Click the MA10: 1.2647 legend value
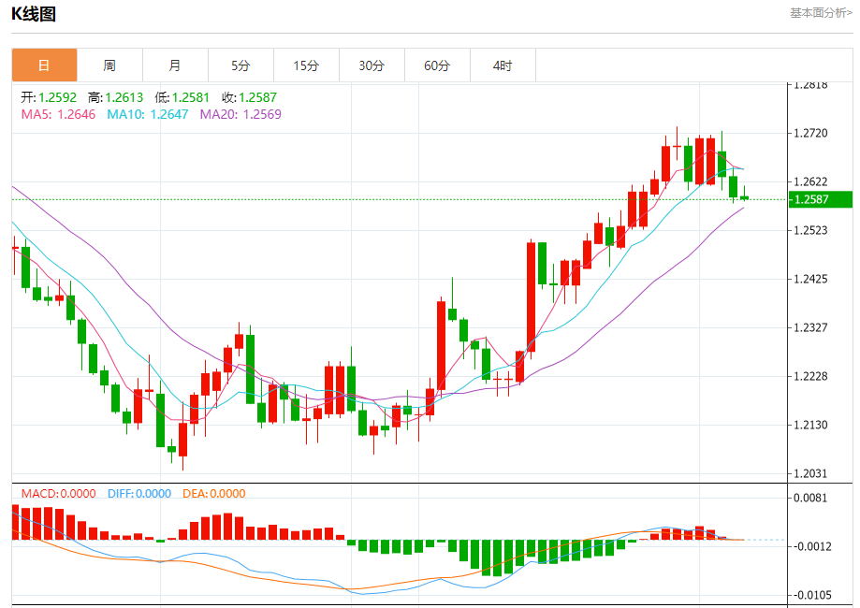Screen dimensions: 860x608 [148, 114]
